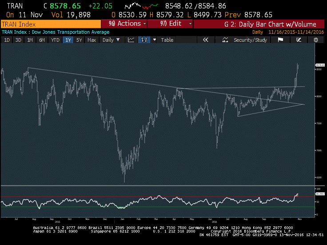
Task: Select the 6M range tab
Action: pyautogui.click(x=42, y=40)
